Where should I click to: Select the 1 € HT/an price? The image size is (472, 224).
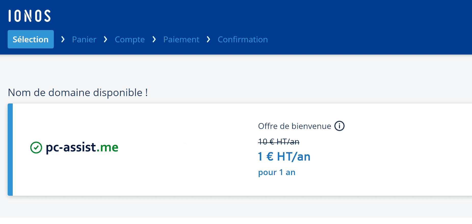(284, 156)
